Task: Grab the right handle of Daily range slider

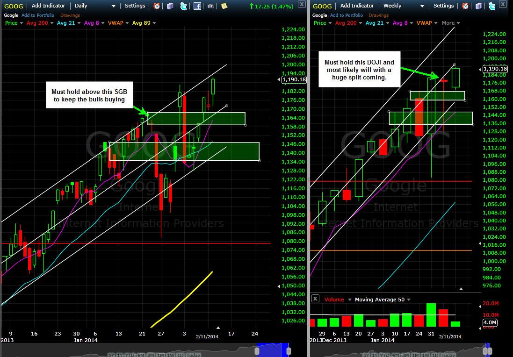Action: pos(289,352)
